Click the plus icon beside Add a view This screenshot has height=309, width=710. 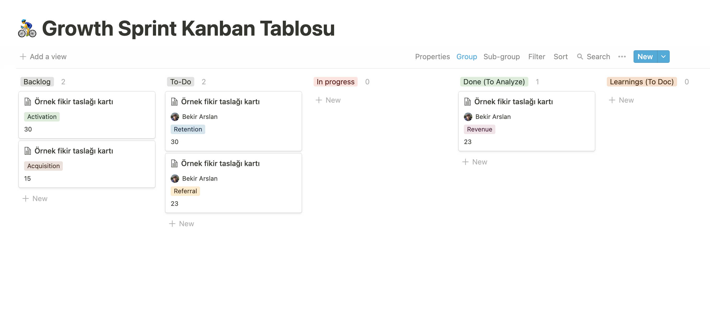[x=23, y=57]
